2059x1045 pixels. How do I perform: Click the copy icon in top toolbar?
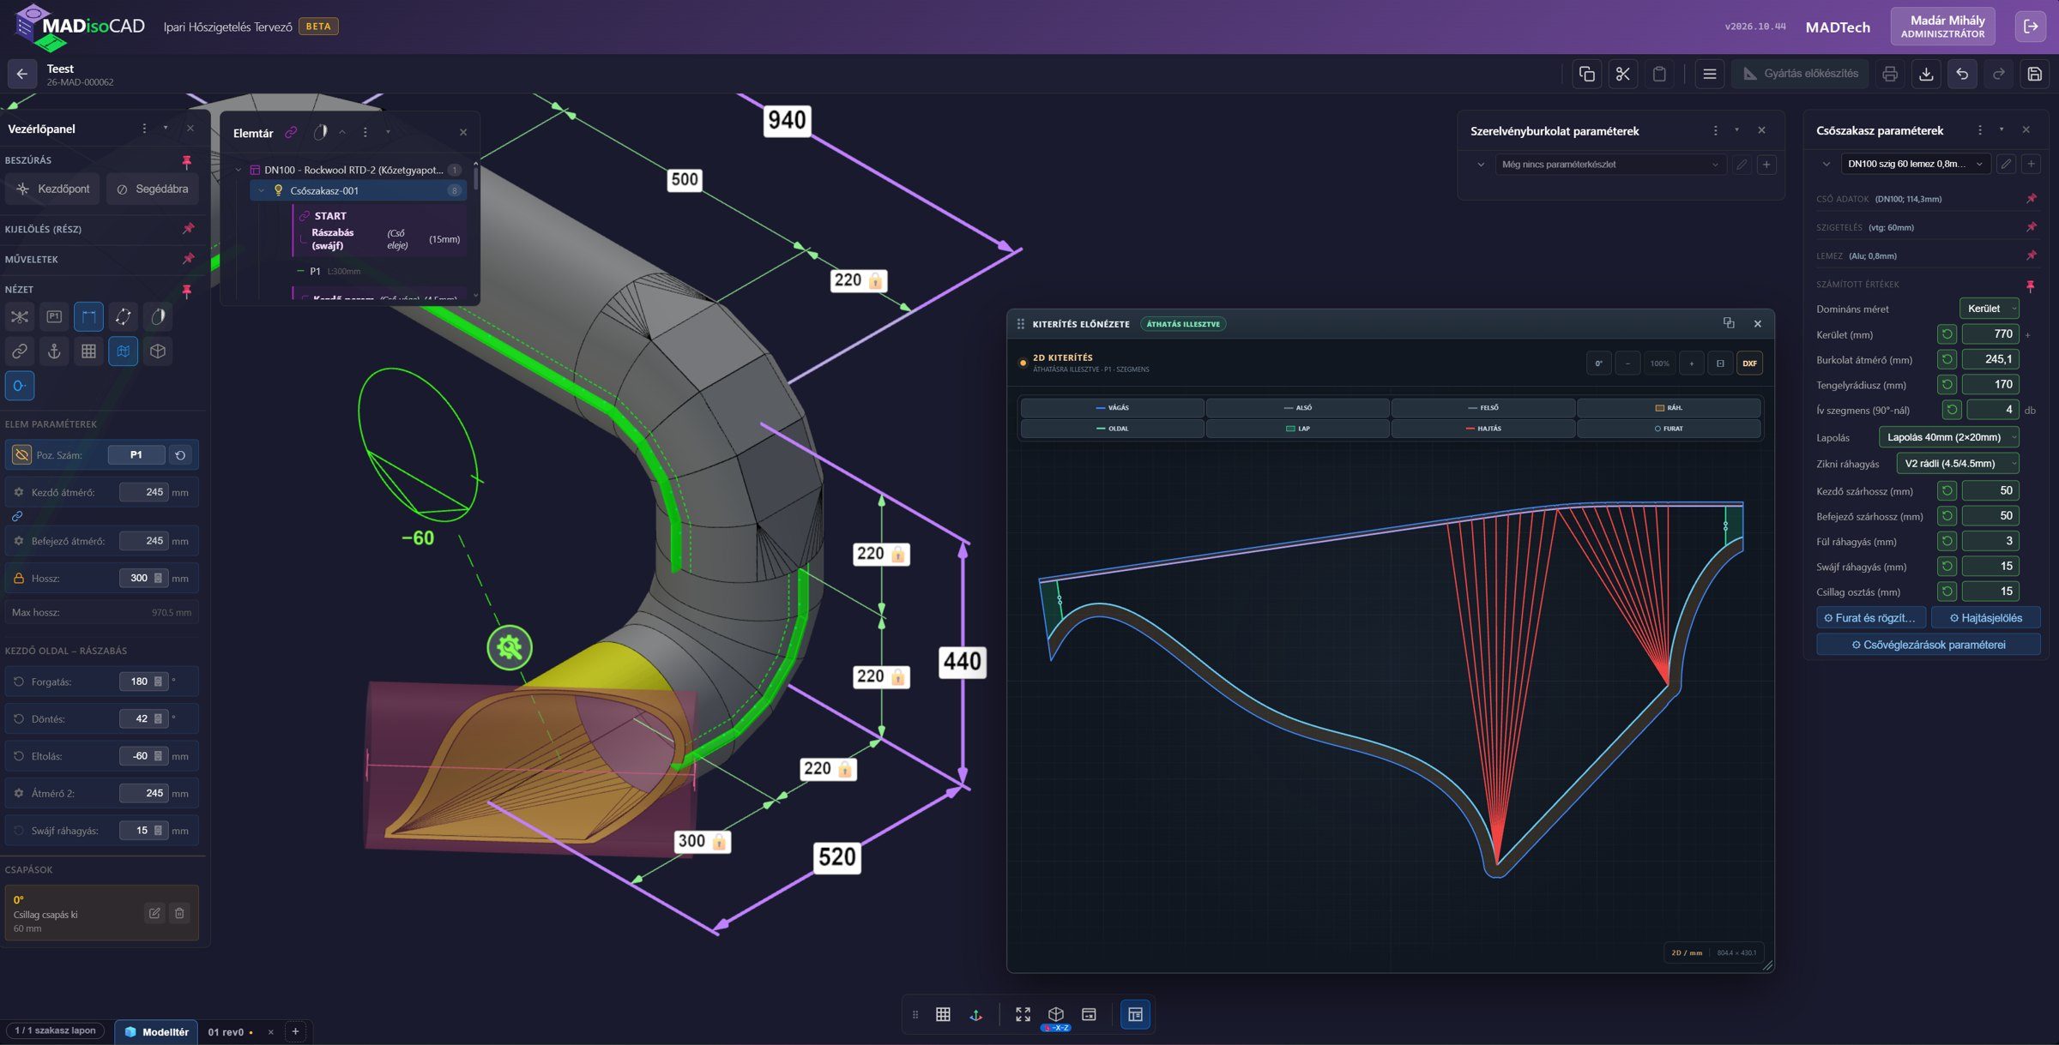1587,74
